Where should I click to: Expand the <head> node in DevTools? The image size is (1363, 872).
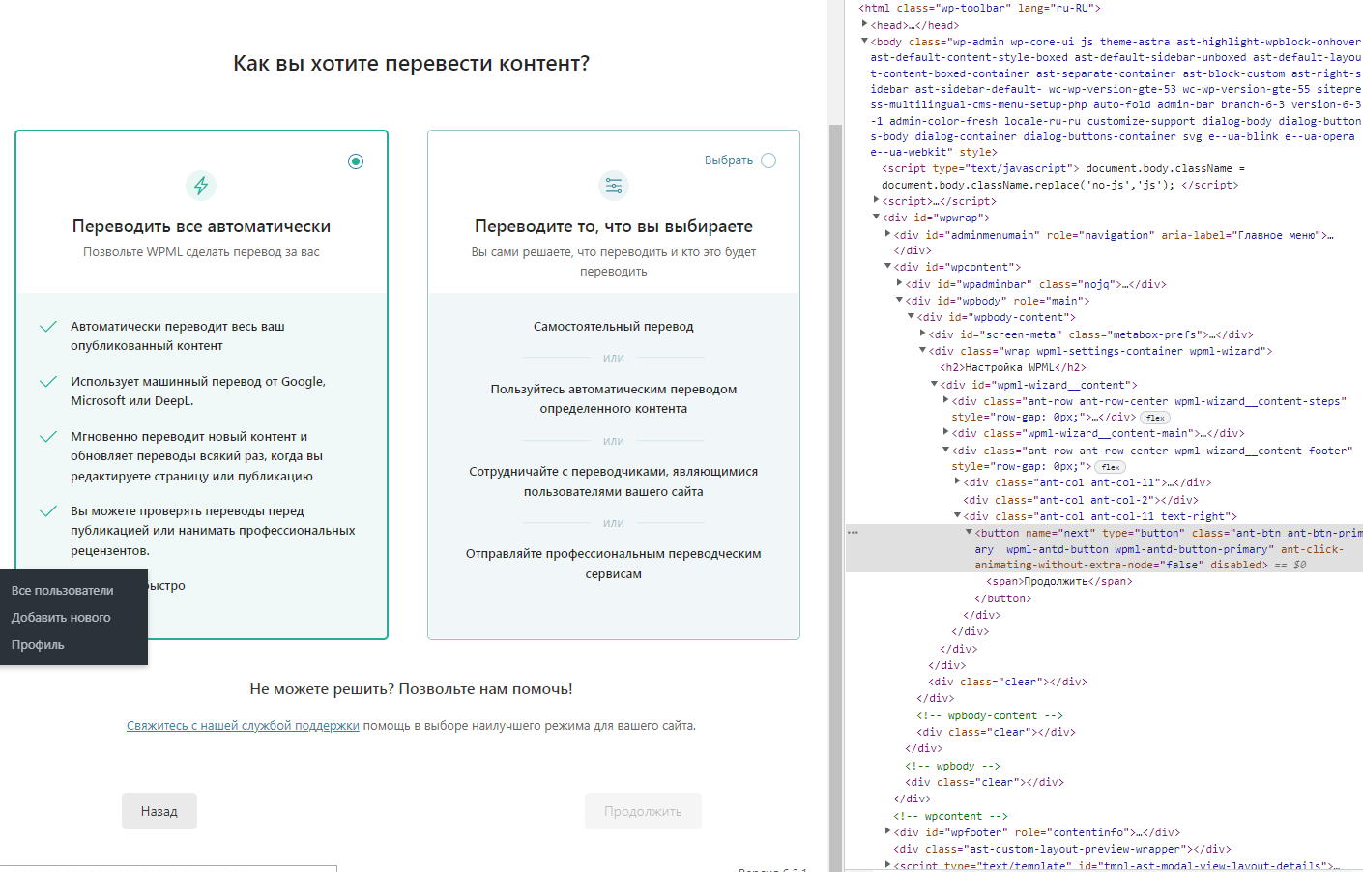pos(864,24)
